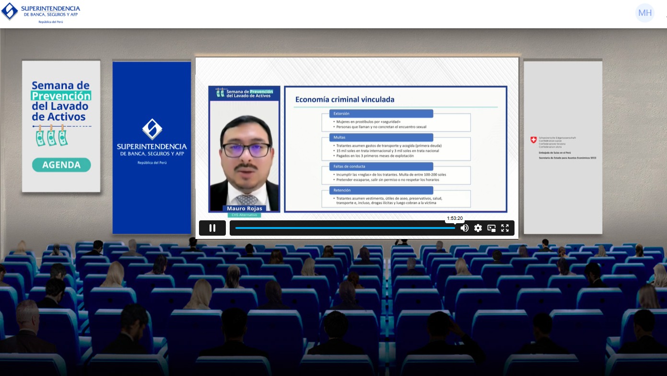This screenshot has width=667, height=376.
Task: Mute the video with the speaker icon
Action: click(x=464, y=228)
